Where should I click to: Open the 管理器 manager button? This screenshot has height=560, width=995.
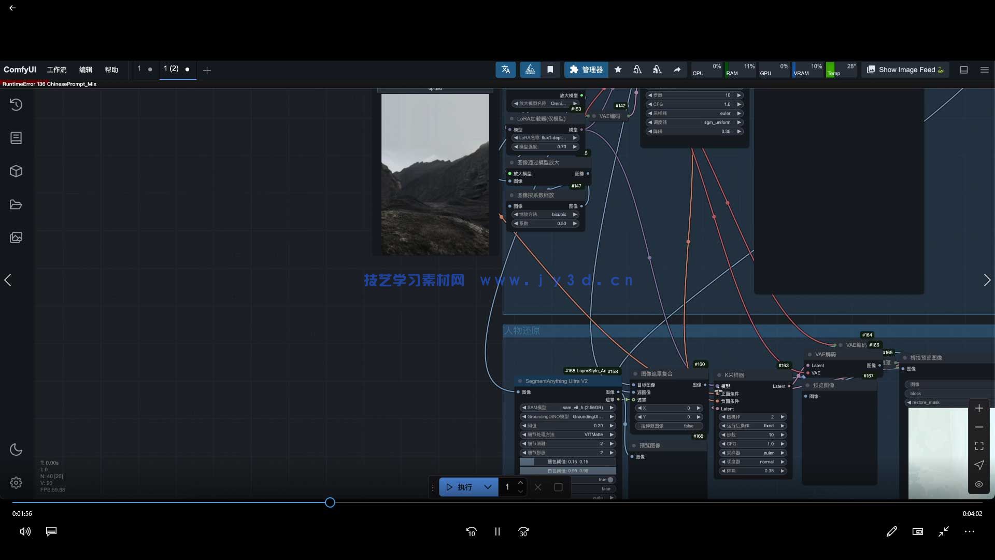pyautogui.click(x=586, y=69)
